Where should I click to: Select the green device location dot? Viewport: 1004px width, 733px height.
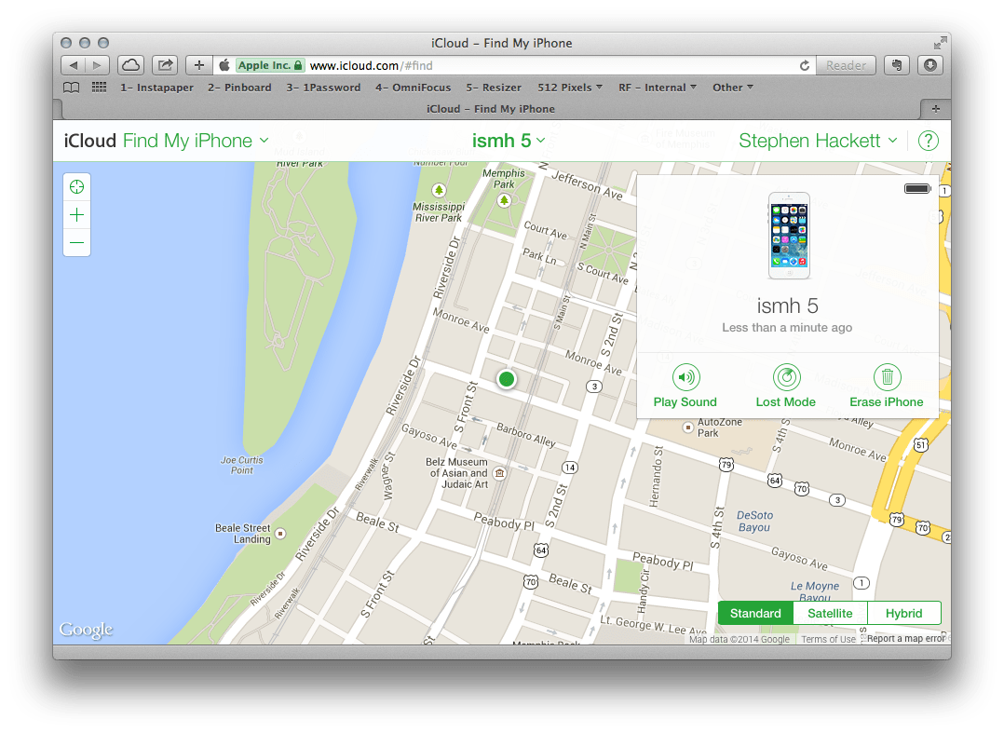tap(506, 379)
